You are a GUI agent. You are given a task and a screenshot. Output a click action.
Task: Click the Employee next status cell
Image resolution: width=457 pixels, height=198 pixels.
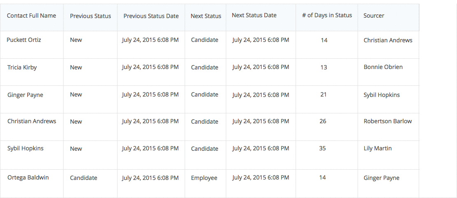point(204,178)
